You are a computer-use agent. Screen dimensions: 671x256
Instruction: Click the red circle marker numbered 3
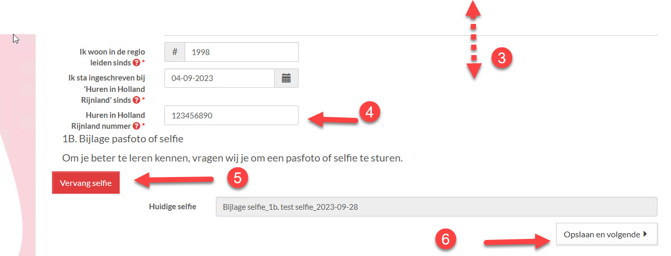tap(501, 58)
